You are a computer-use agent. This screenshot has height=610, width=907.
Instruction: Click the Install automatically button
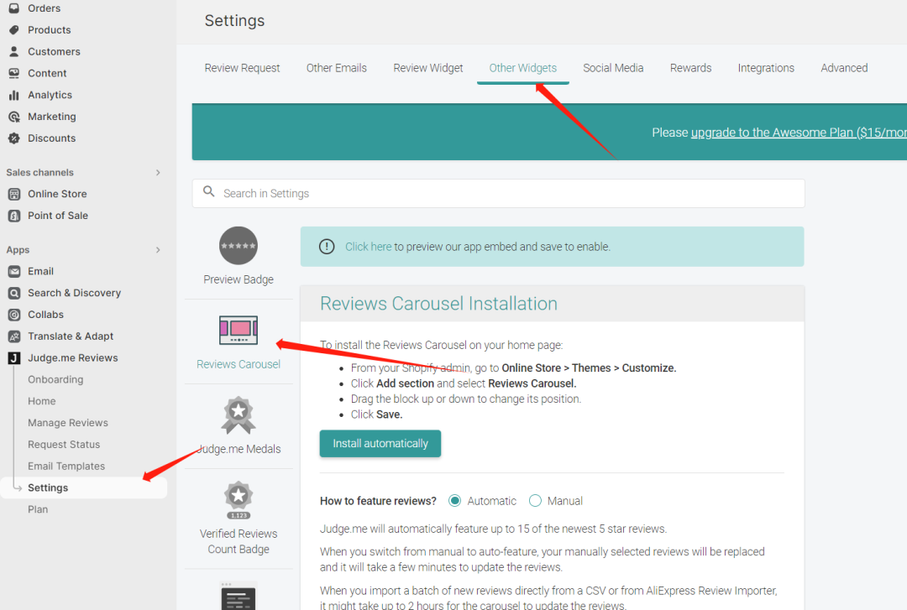[380, 444]
